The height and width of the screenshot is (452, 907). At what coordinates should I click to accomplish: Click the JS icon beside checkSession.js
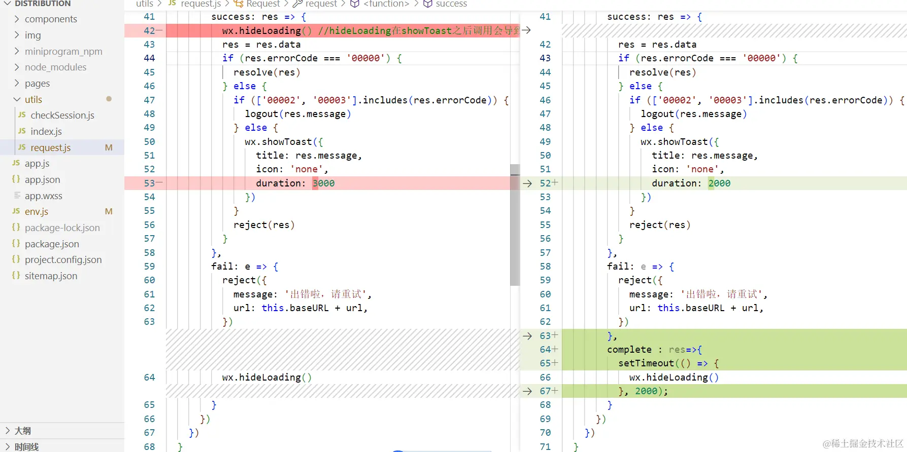tap(22, 115)
